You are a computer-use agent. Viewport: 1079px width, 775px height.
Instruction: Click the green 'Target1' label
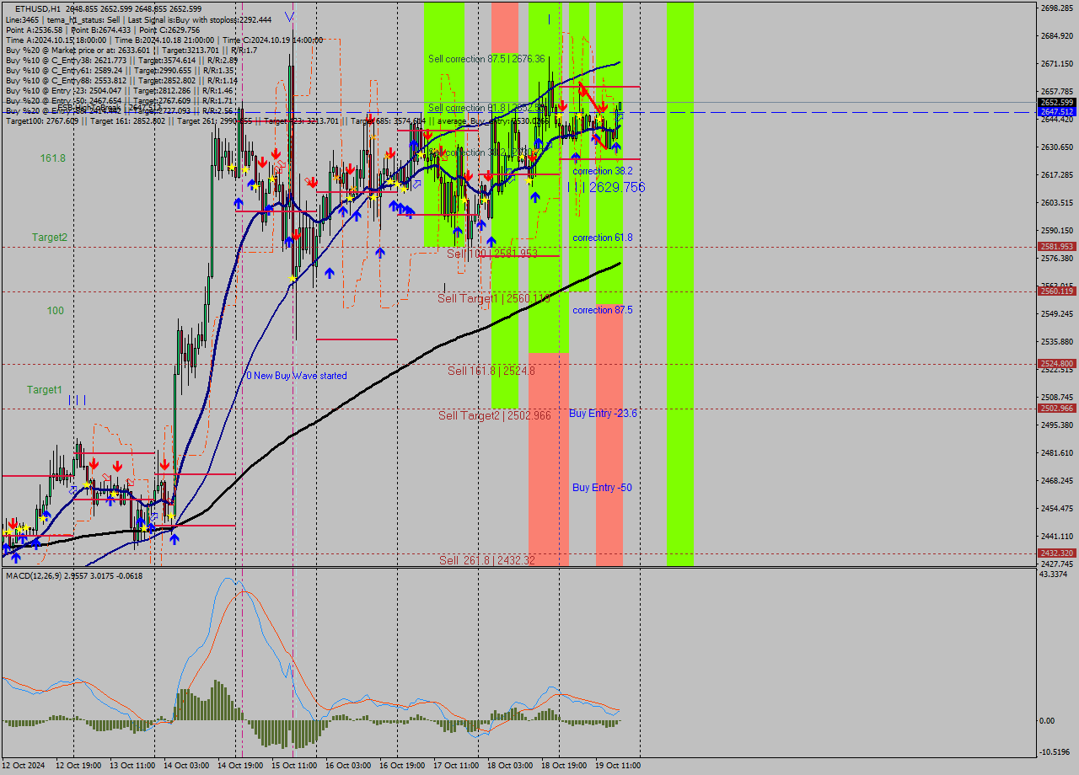(x=45, y=390)
